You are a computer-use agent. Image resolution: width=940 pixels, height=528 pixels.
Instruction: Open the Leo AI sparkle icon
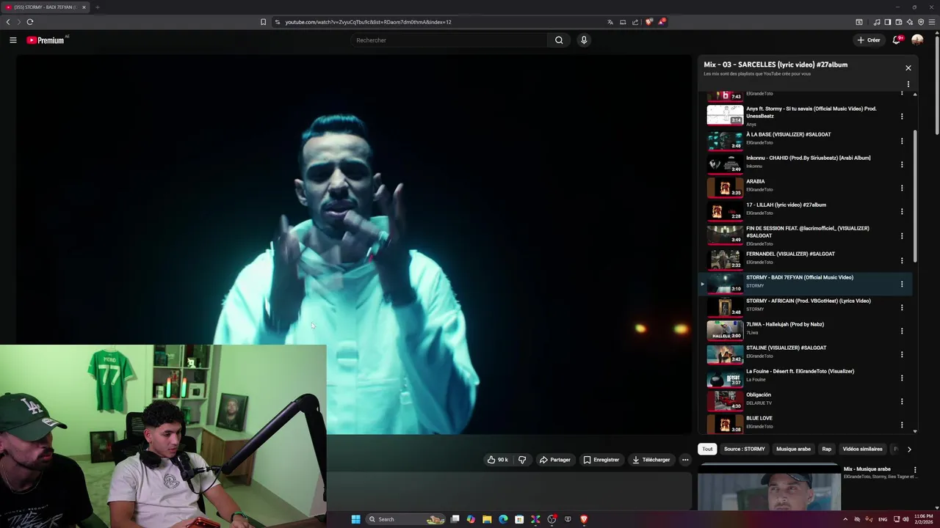(909, 22)
